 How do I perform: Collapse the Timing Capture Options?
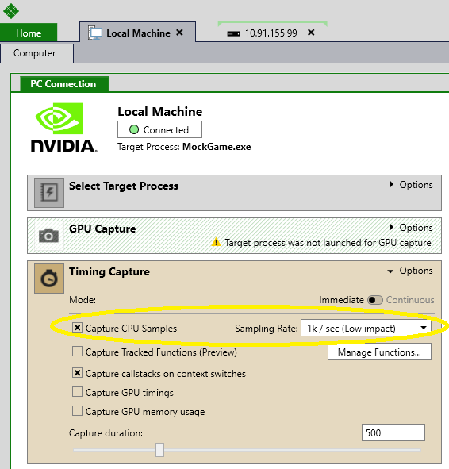pyautogui.click(x=410, y=271)
